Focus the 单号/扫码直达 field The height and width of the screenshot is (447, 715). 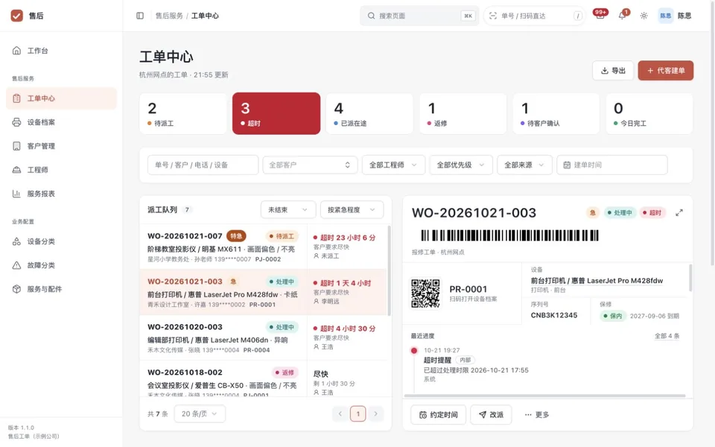535,16
